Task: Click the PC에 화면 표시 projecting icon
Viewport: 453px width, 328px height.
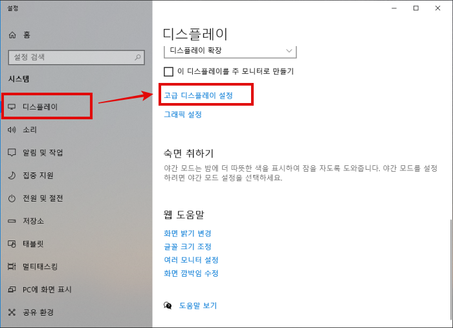Action: click(x=12, y=290)
